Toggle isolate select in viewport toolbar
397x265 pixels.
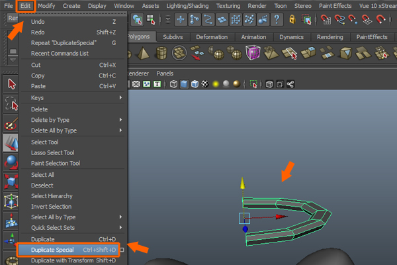(x=253, y=84)
